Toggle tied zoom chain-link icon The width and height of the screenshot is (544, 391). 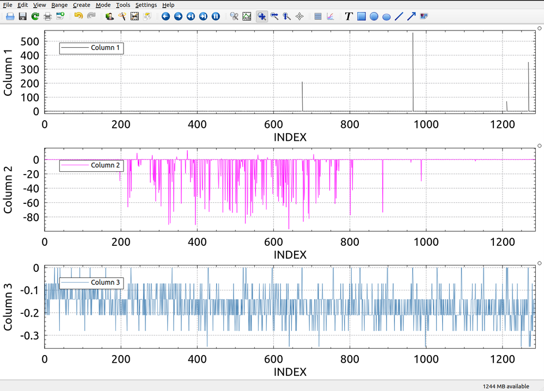pos(234,17)
